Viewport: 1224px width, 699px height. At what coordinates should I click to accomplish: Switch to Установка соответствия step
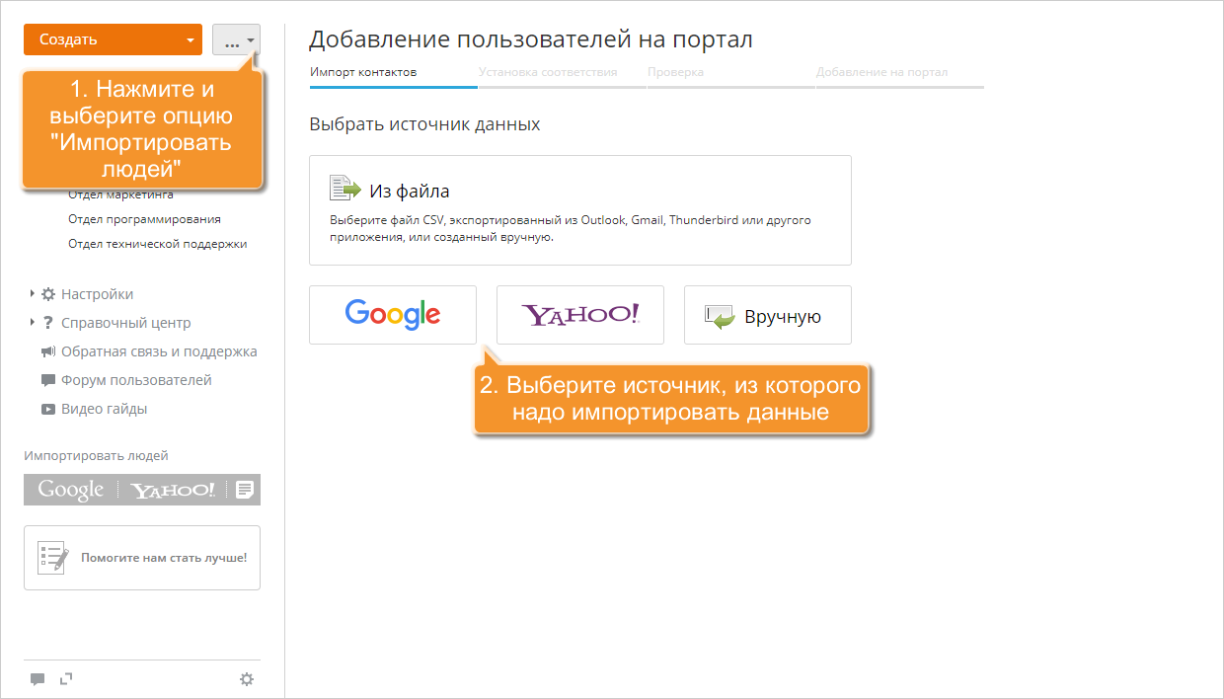[548, 72]
